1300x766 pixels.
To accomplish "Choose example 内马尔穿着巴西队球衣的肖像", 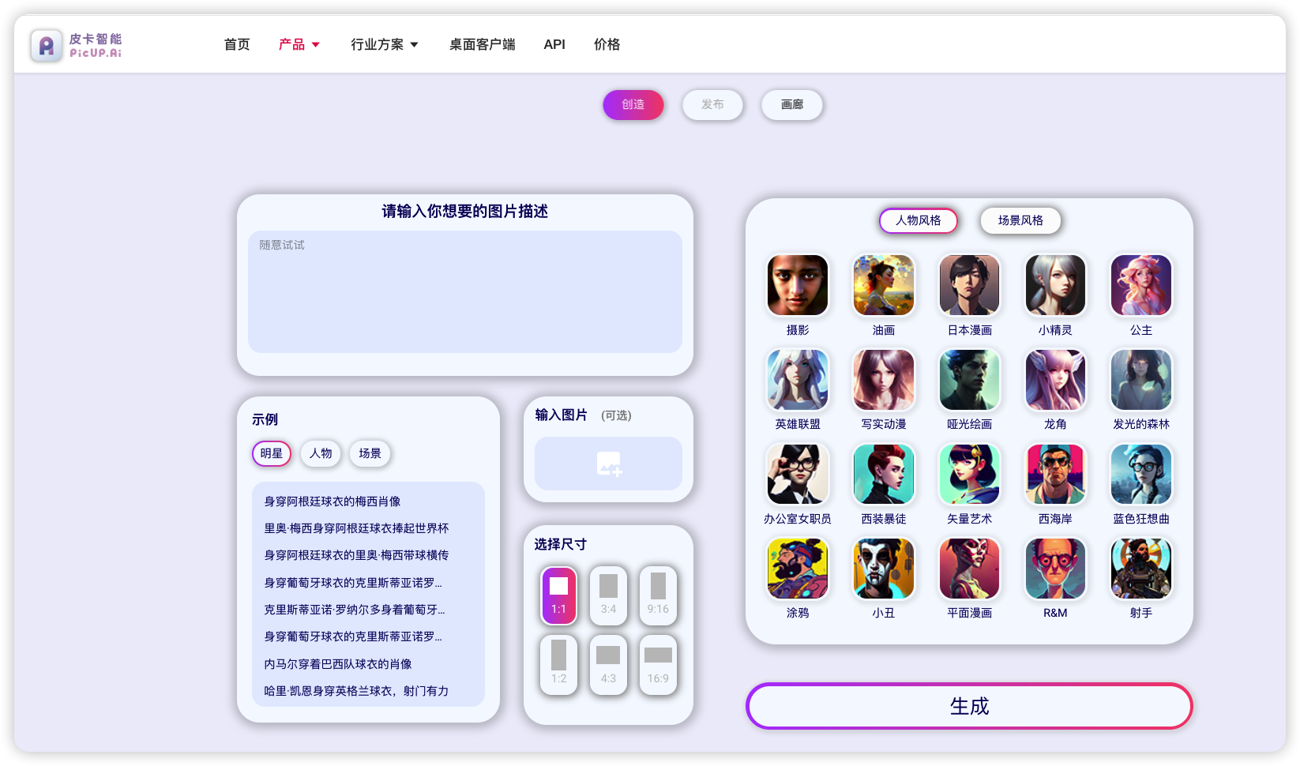I will pos(338,664).
